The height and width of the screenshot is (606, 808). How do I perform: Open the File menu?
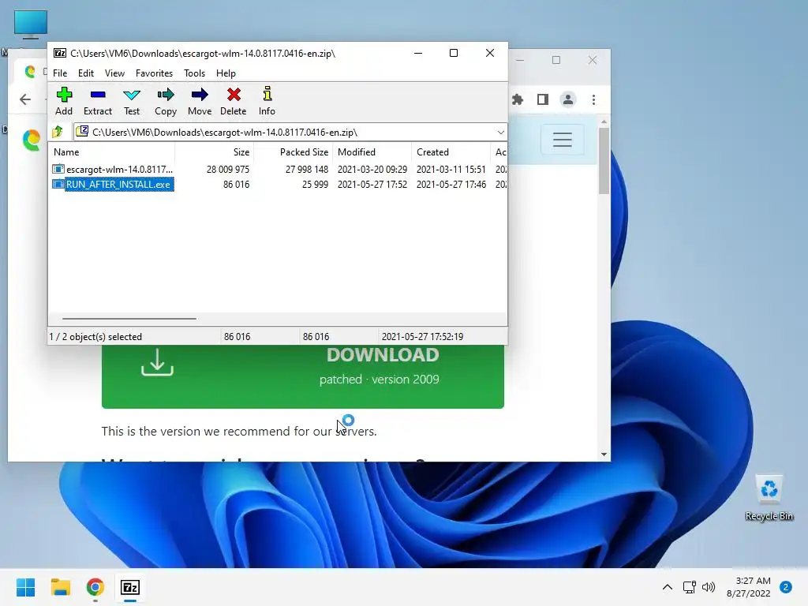pos(60,73)
